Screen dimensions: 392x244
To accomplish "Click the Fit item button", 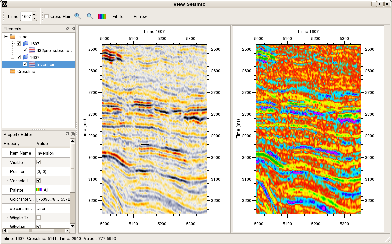I will (x=119, y=16).
